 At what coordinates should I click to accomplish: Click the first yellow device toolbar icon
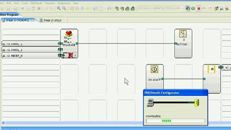tap(117, 8)
